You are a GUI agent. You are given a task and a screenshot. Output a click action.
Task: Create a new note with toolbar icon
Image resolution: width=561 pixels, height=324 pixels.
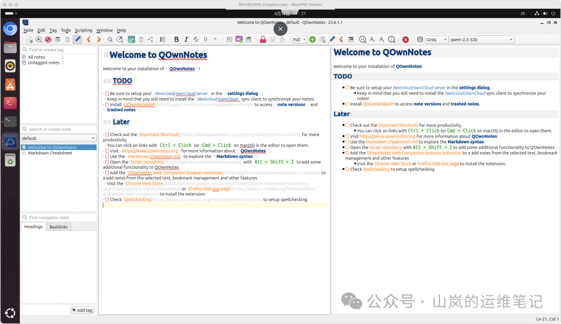tap(29, 39)
